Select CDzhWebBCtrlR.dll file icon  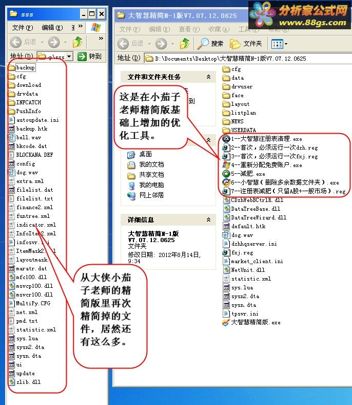click(x=226, y=200)
